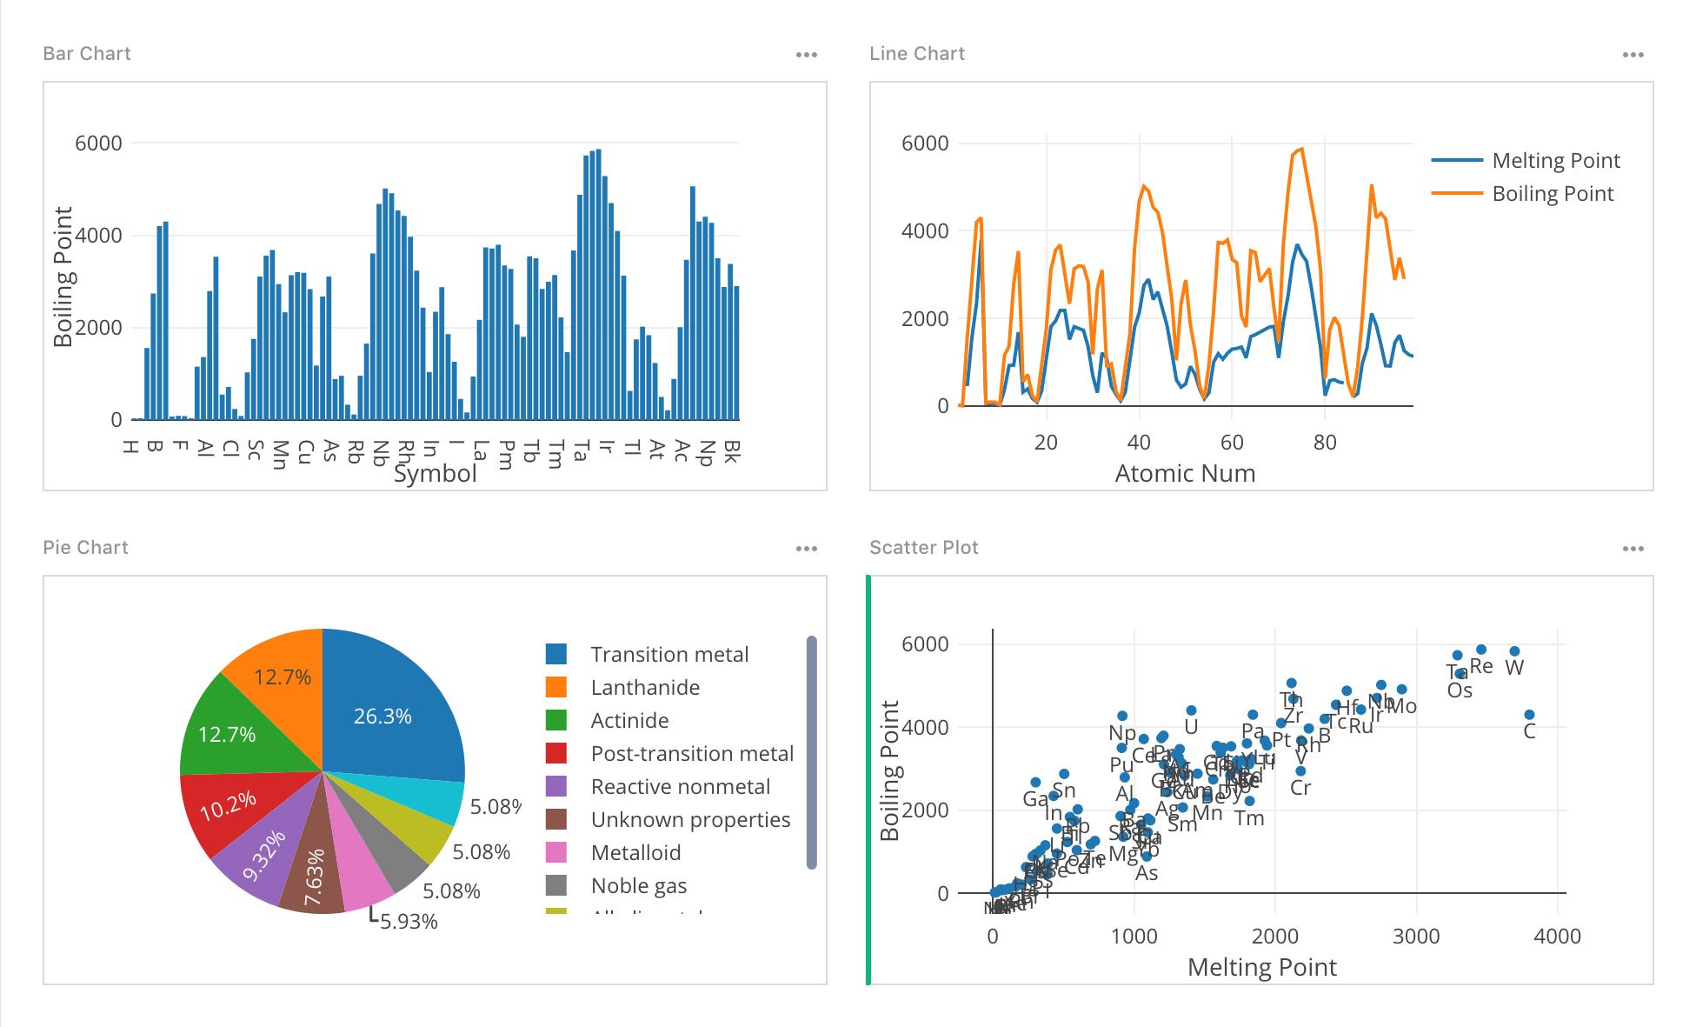
Task: Click the 5.93% pie label
Action: click(x=409, y=922)
